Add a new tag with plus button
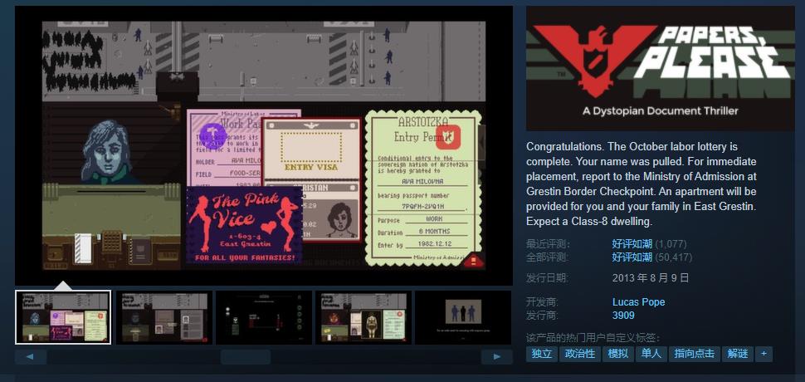805x382 pixels. tap(764, 354)
